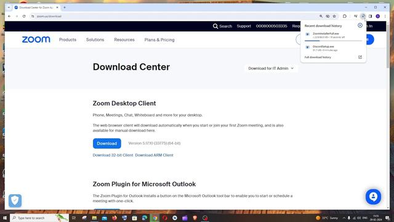
Task: Click the Search link in Zoom header
Action: [x=222, y=26]
